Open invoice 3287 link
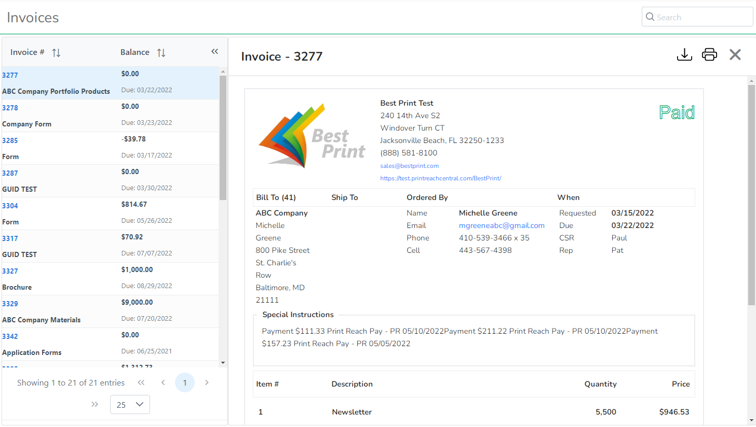The height and width of the screenshot is (427, 756). point(10,173)
